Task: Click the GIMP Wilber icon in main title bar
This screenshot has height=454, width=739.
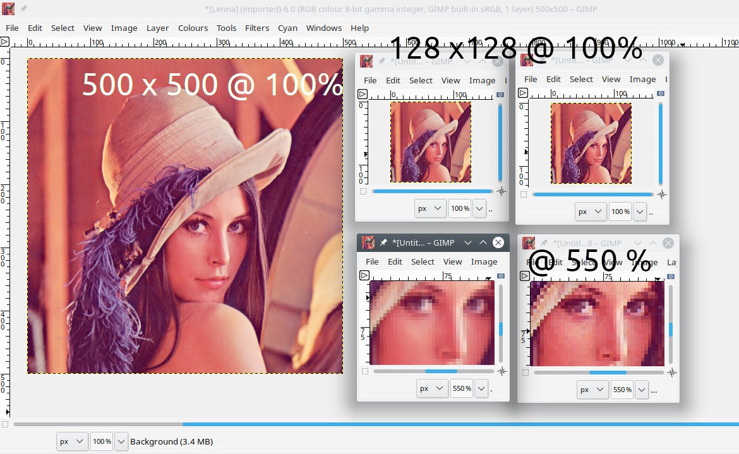Action: click(x=8, y=8)
